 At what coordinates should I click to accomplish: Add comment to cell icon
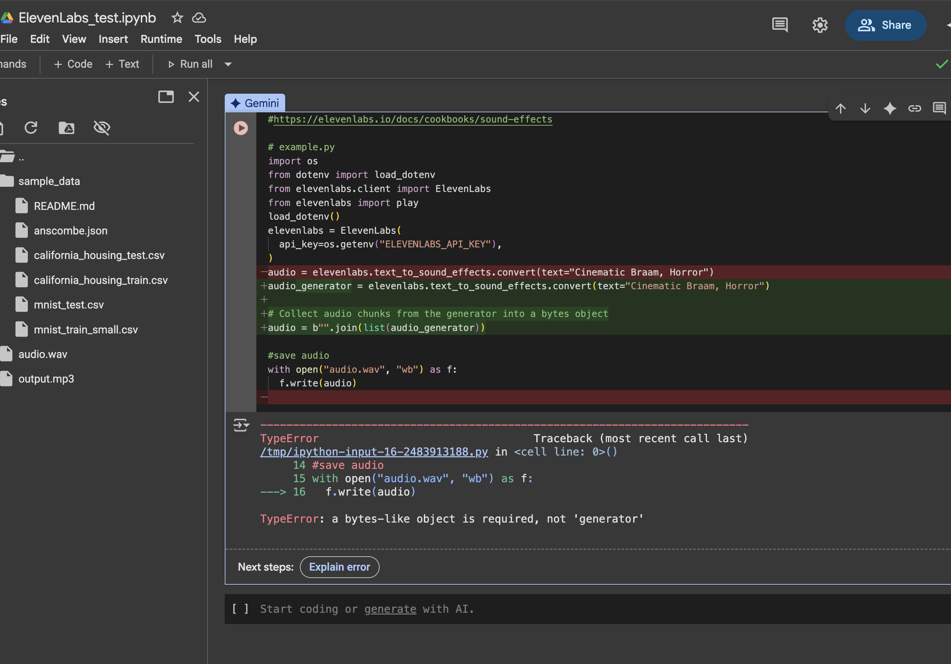pos(939,108)
